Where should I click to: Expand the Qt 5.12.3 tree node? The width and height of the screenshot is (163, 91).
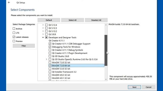click(43, 28)
